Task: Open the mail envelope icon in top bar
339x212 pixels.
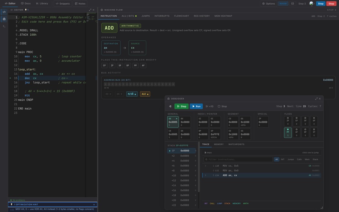Action: coord(293,4)
